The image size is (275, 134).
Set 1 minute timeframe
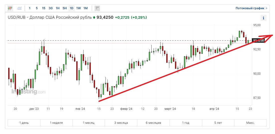tap(30, 8)
